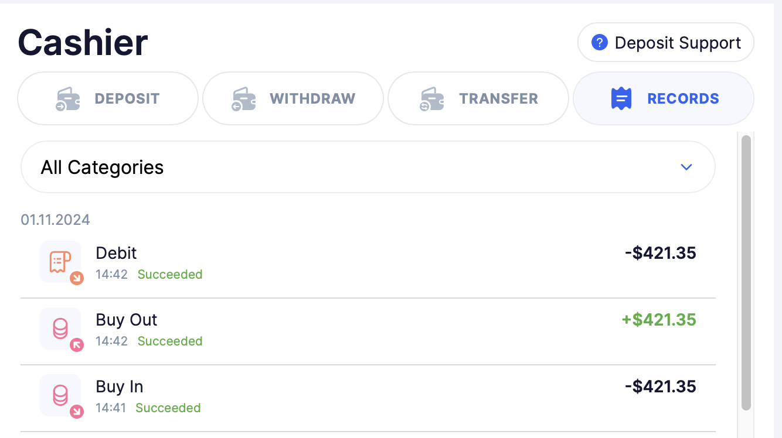
Task: Click the records list vertical scrollbar
Action: click(x=746, y=272)
